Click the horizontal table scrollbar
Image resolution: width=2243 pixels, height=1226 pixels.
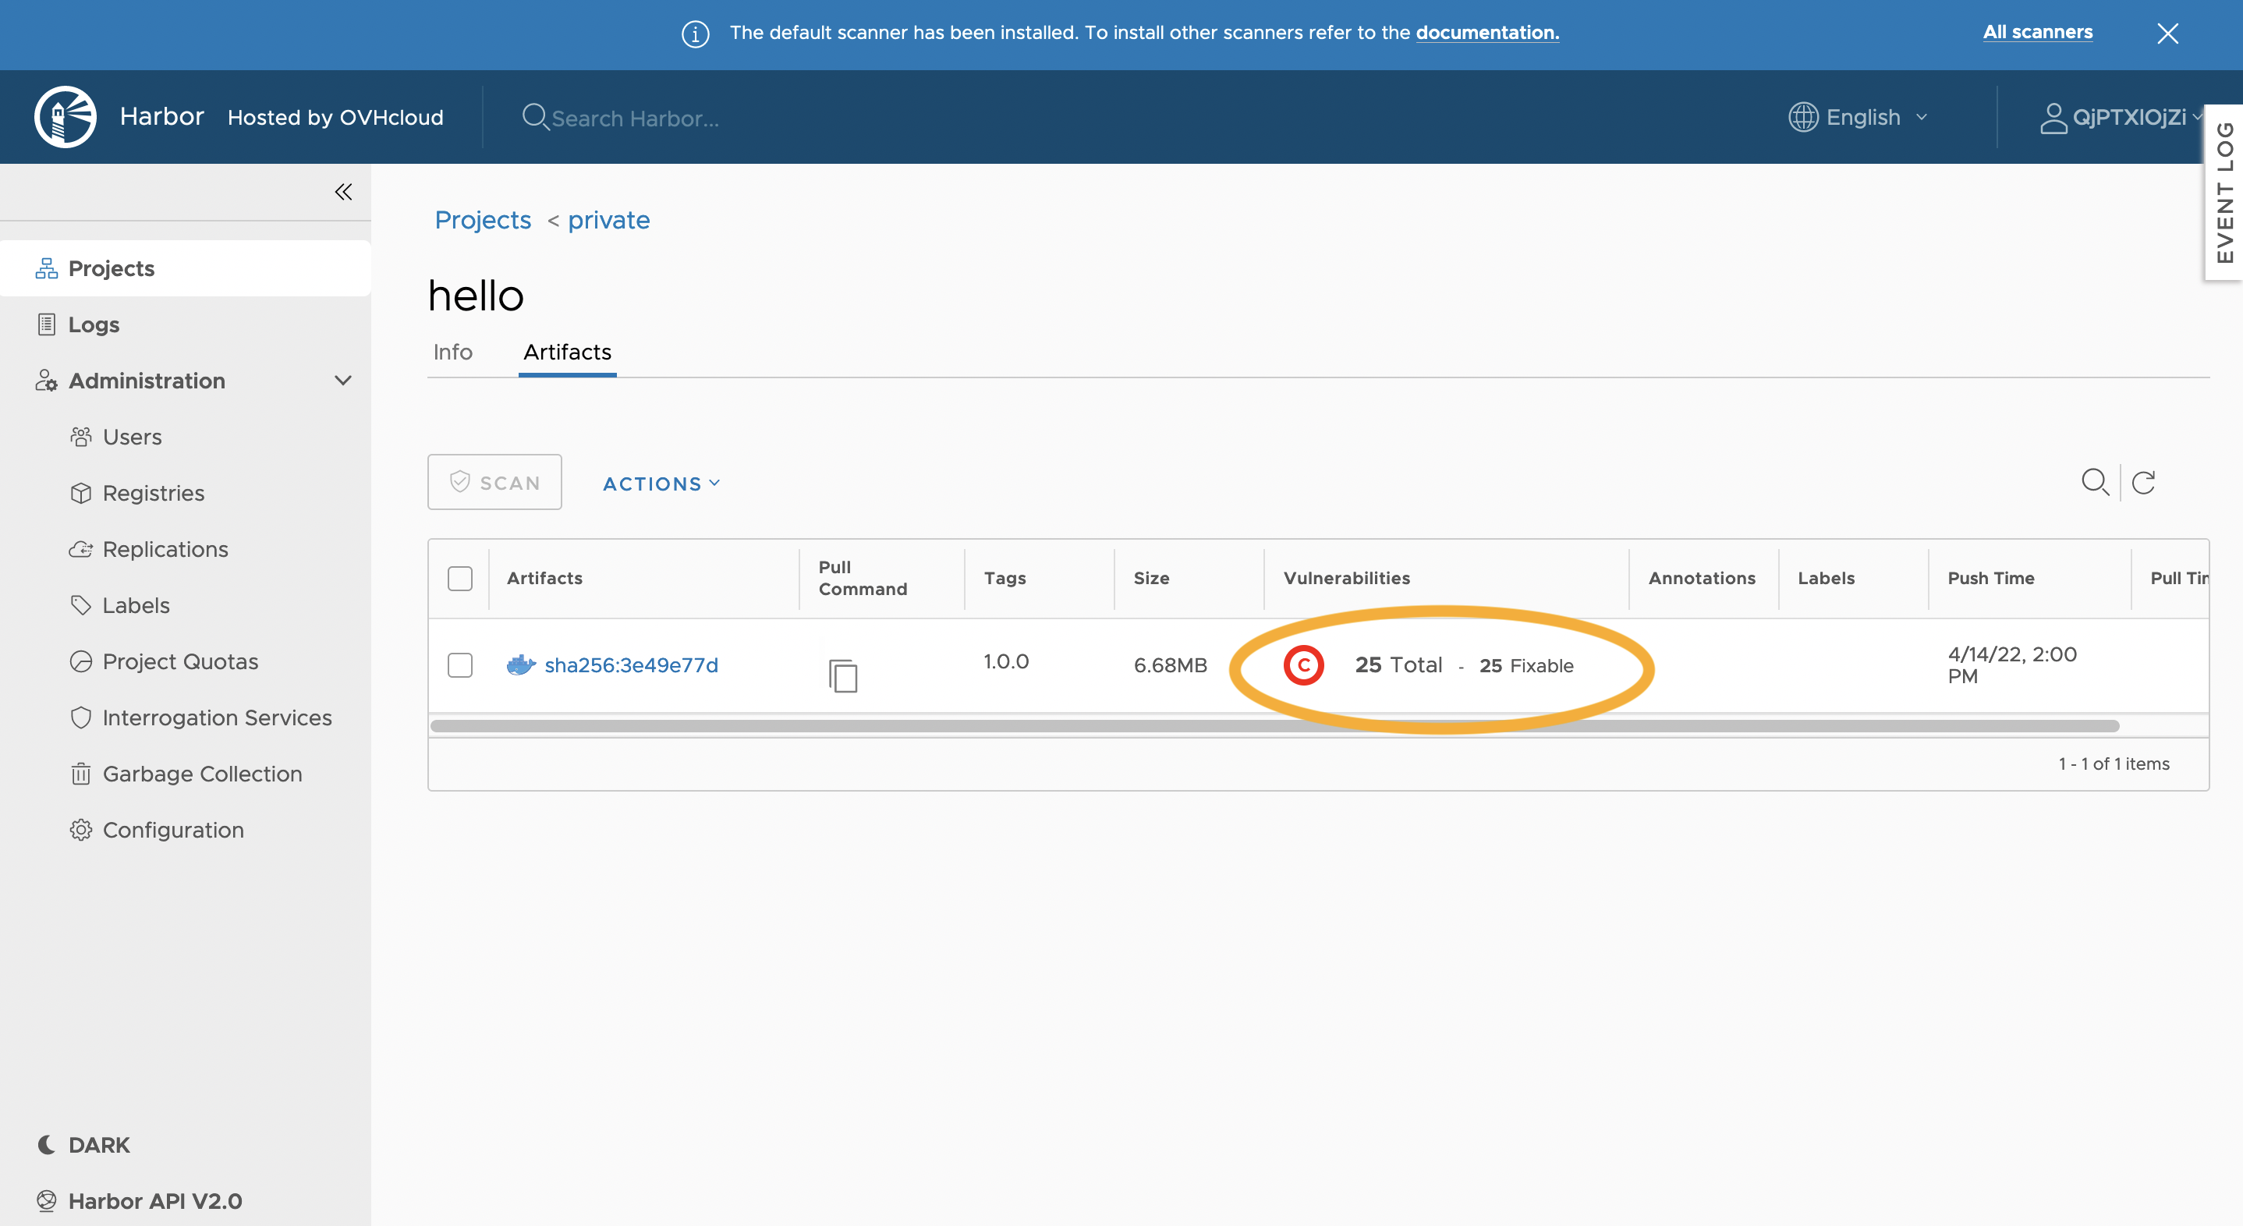coord(1274,726)
